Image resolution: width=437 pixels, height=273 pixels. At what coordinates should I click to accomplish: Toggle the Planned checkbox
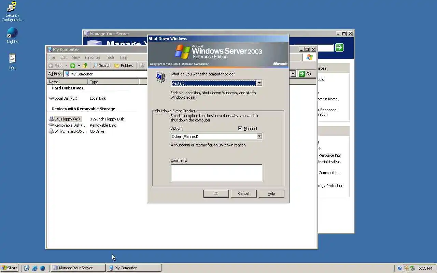click(x=240, y=129)
